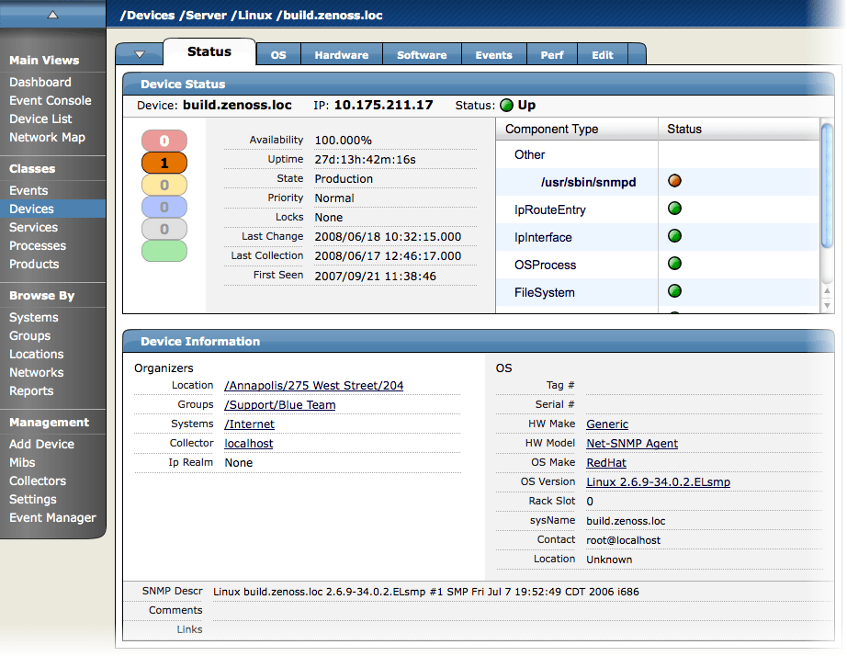Screen dimensions: 847x656
Task: Browse by Systems
Action: point(33,318)
